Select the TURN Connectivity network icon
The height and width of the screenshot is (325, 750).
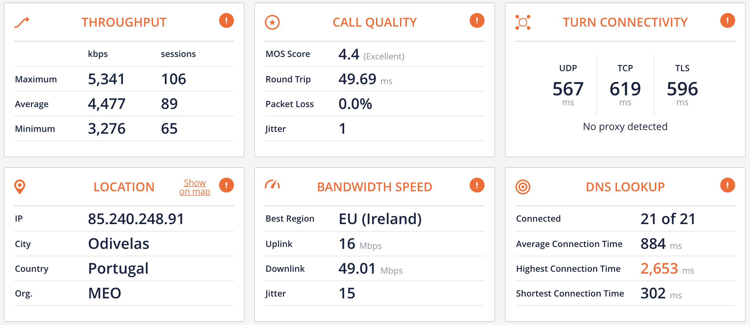point(524,22)
